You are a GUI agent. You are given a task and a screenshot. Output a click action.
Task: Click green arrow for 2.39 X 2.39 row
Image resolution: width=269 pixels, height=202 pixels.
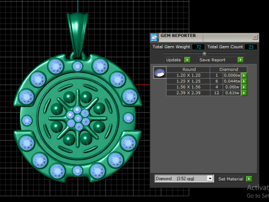pos(244,93)
